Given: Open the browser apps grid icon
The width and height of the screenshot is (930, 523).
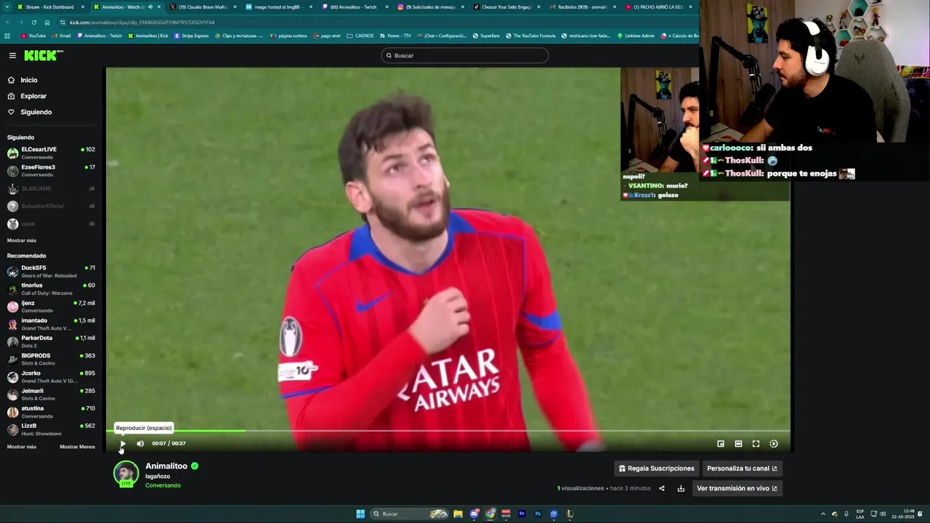Looking at the screenshot, I should pyautogui.click(x=7, y=36).
